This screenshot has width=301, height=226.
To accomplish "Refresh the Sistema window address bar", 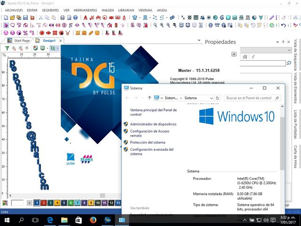I will [217, 98].
